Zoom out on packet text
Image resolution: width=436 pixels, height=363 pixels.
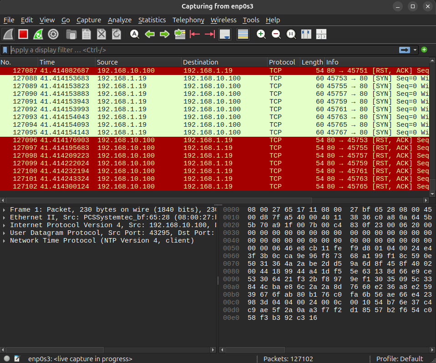(x=276, y=35)
